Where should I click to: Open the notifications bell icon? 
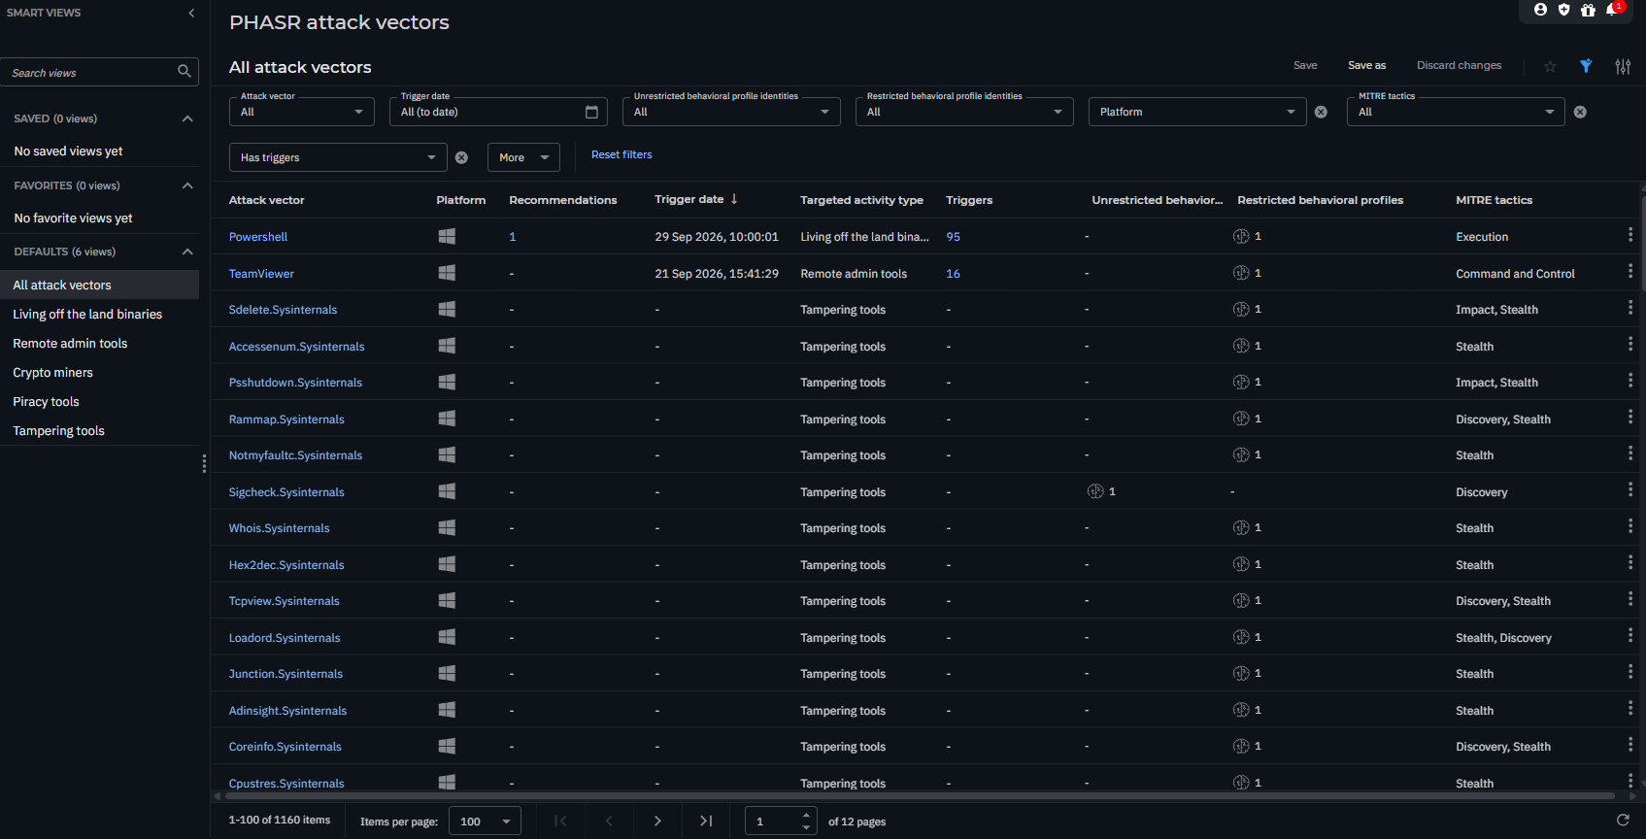pos(1612,10)
